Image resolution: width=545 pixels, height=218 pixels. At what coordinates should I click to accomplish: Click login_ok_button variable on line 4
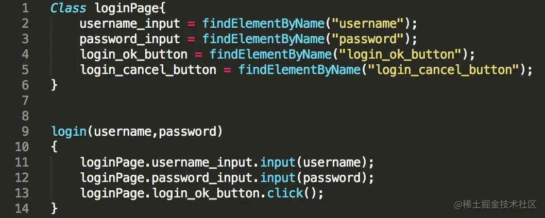134,55
